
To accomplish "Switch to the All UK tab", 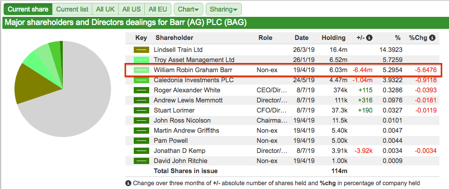I will (x=105, y=9).
